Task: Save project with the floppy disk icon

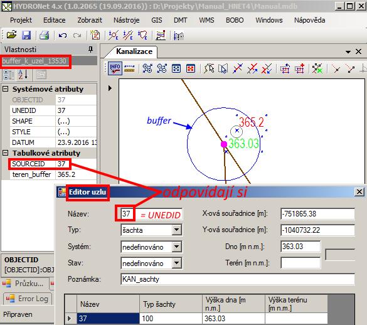Action: click(26, 35)
